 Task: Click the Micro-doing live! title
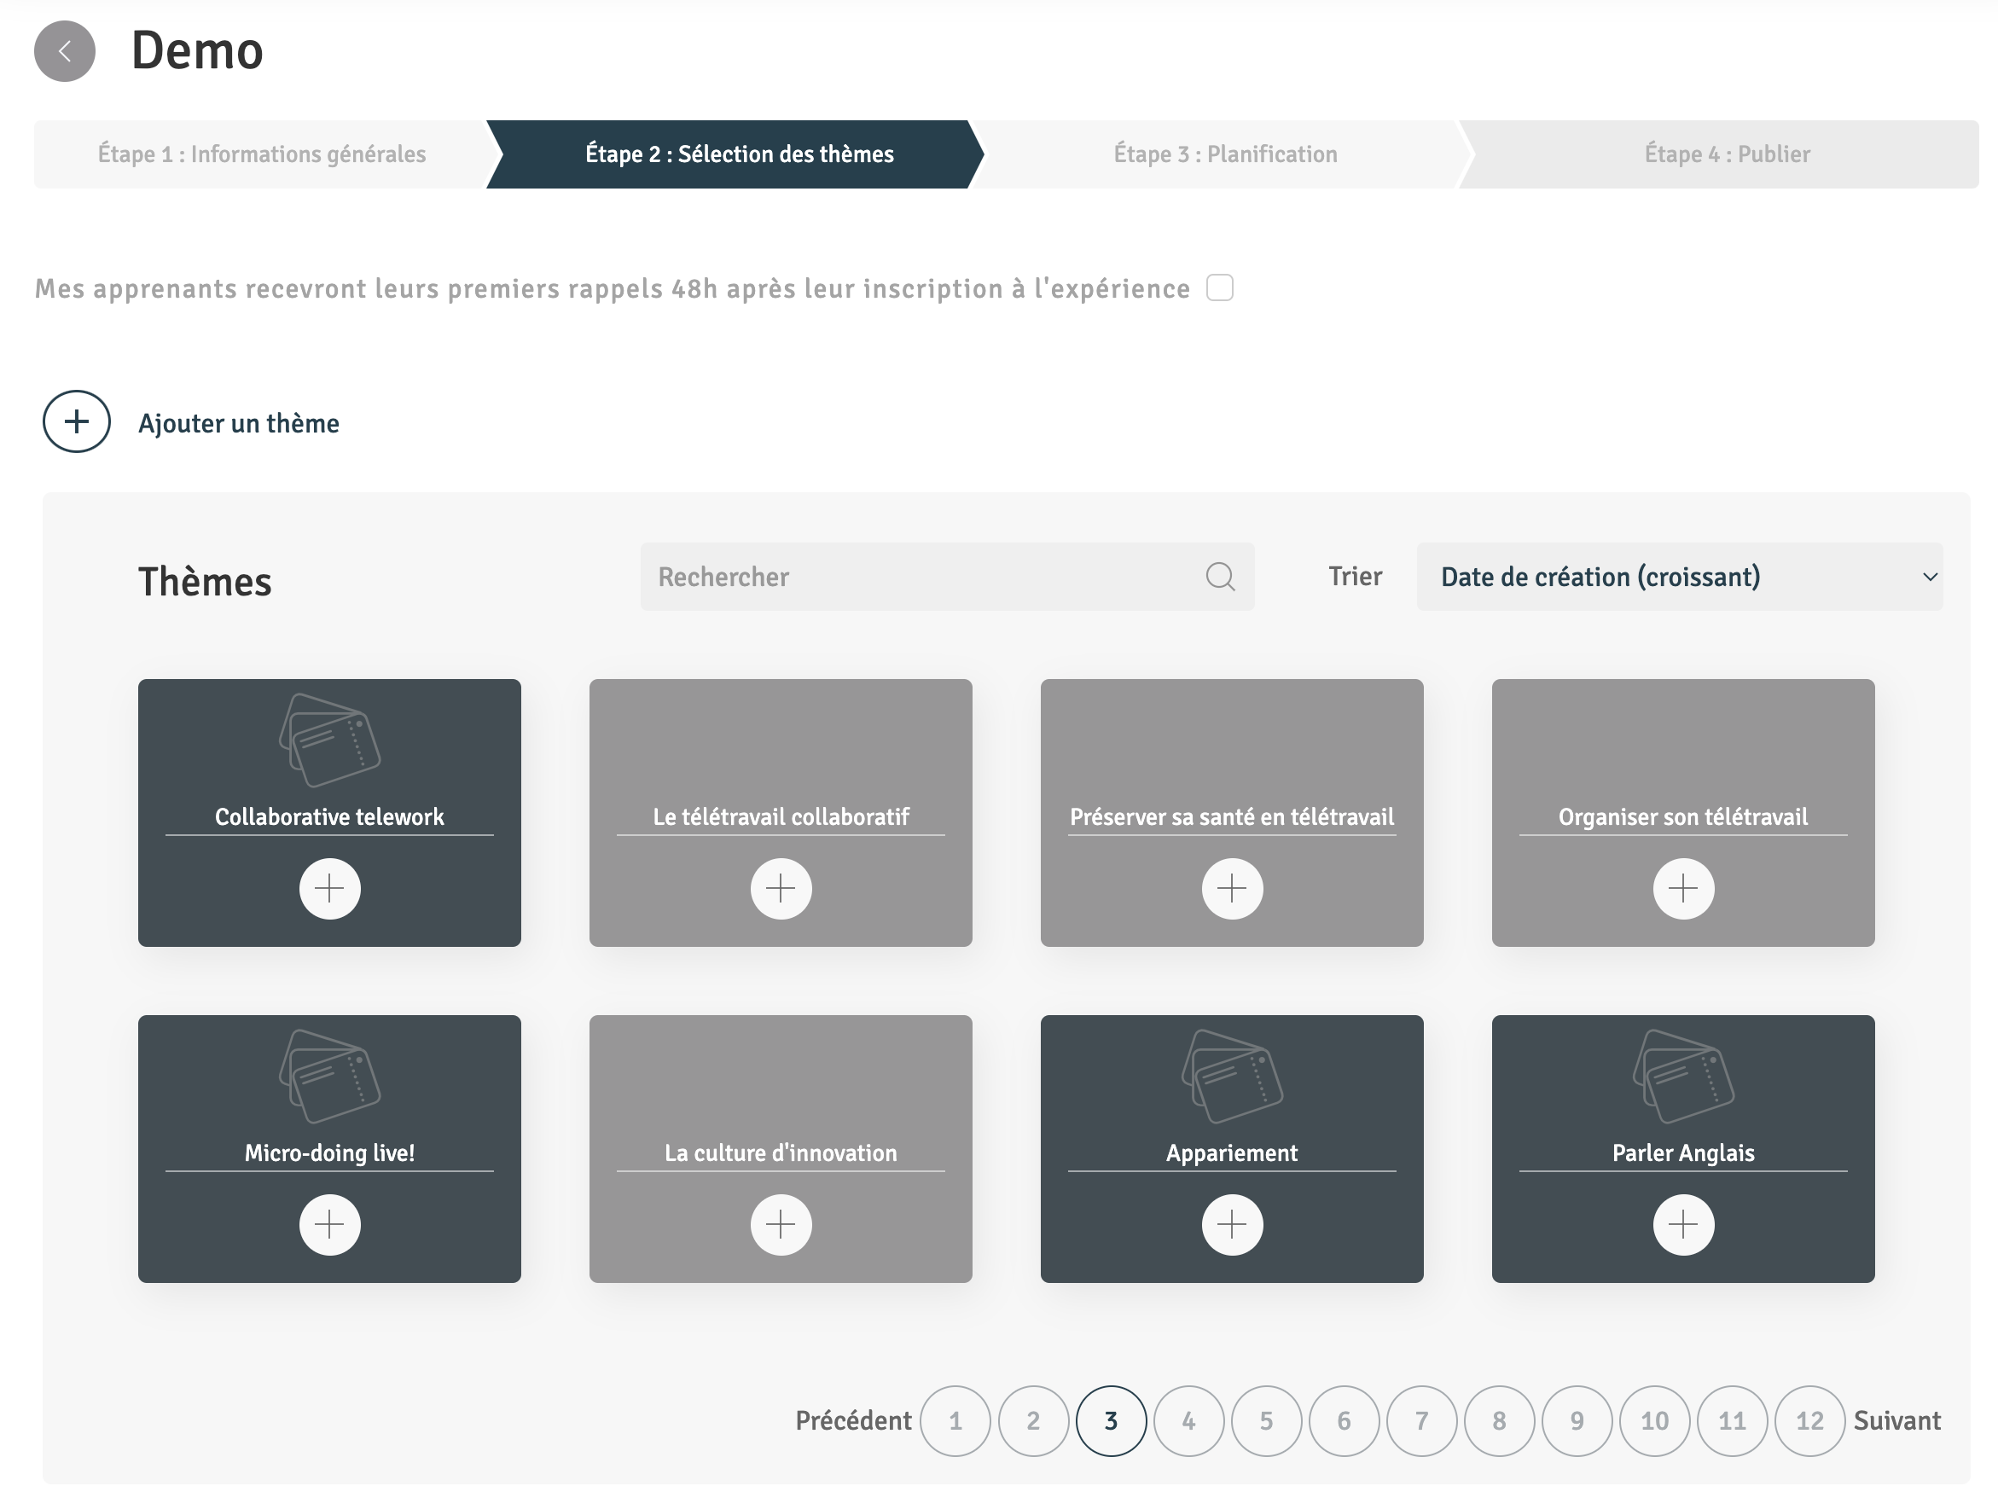pos(329,1153)
